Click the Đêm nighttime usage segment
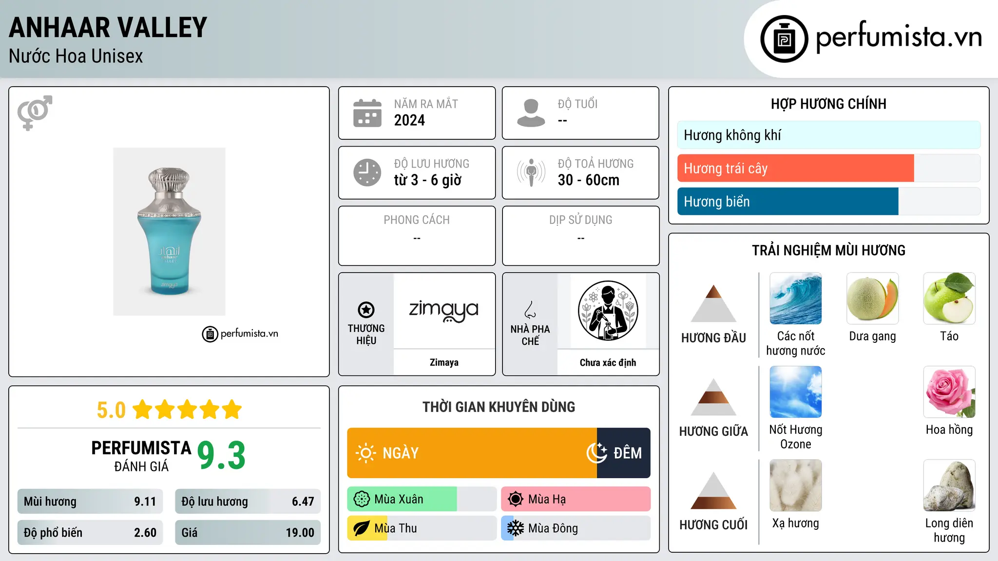Viewport: 998px width, 561px height. tap(624, 453)
